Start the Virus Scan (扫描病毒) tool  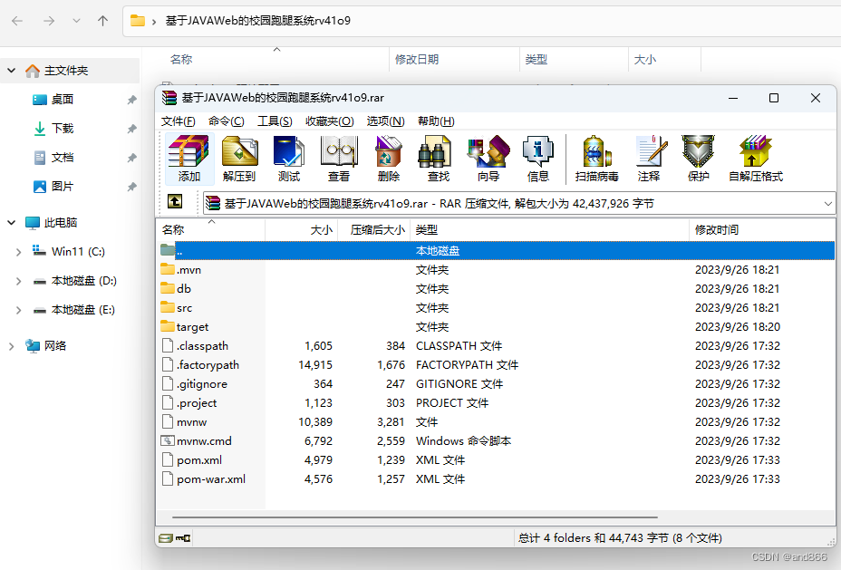pyautogui.click(x=596, y=159)
